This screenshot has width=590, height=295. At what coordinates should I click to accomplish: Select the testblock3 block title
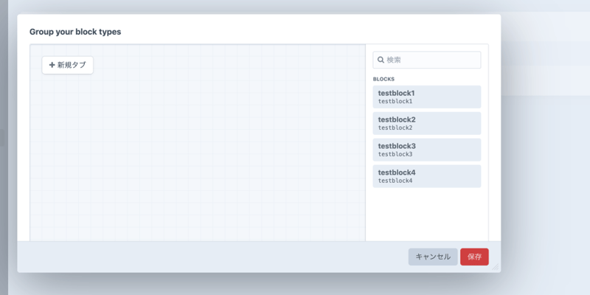pos(397,146)
